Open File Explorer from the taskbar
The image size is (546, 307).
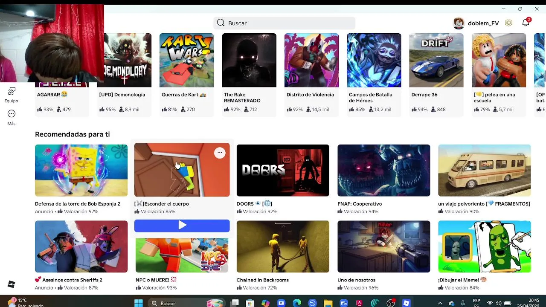click(328, 303)
